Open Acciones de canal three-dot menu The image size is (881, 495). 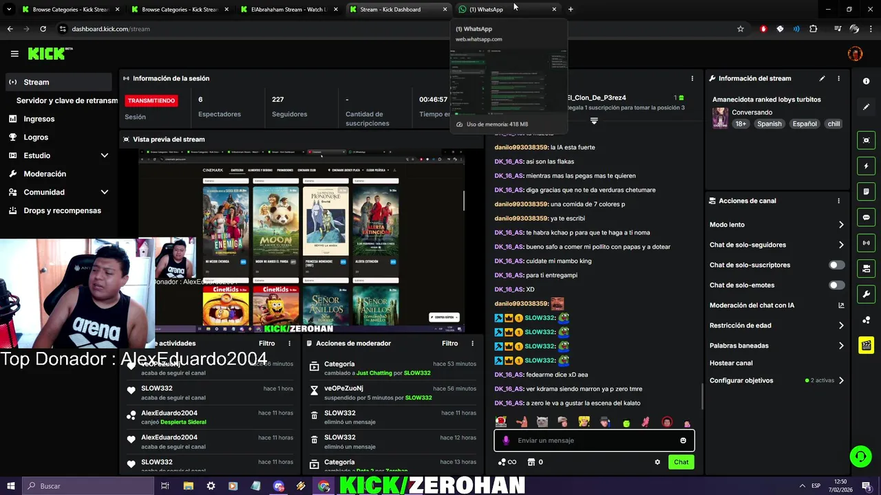(x=838, y=201)
